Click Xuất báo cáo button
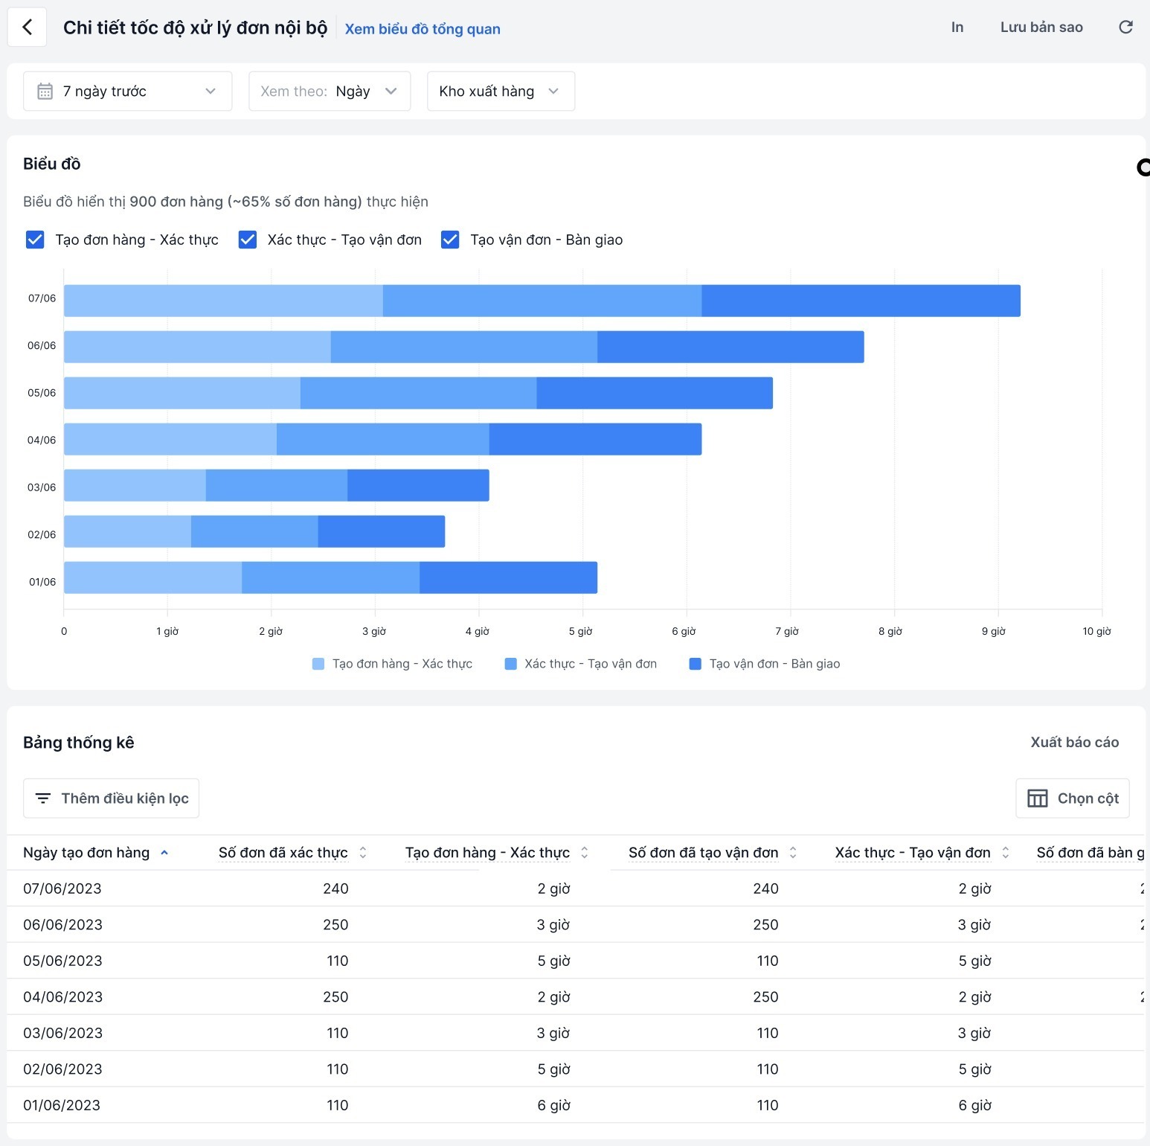The height and width of the screenshot is (1146, 1150). tap(1074, 742)
